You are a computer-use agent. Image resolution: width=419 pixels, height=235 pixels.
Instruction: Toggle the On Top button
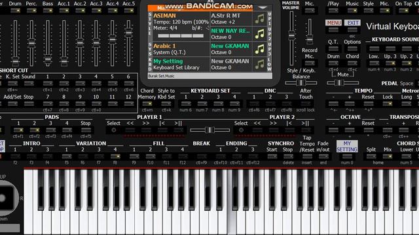[x=403, y=10]
